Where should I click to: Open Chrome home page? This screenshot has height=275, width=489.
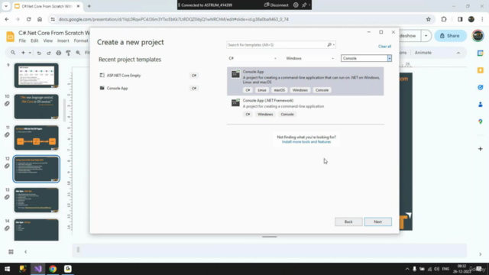[40, 19]
